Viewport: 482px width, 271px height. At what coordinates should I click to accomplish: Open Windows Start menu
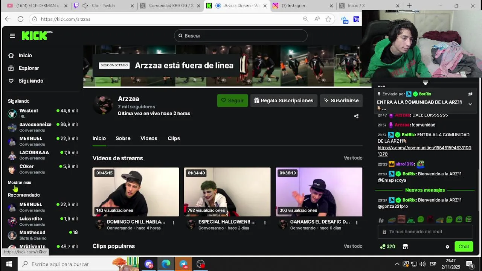(9, 264)
